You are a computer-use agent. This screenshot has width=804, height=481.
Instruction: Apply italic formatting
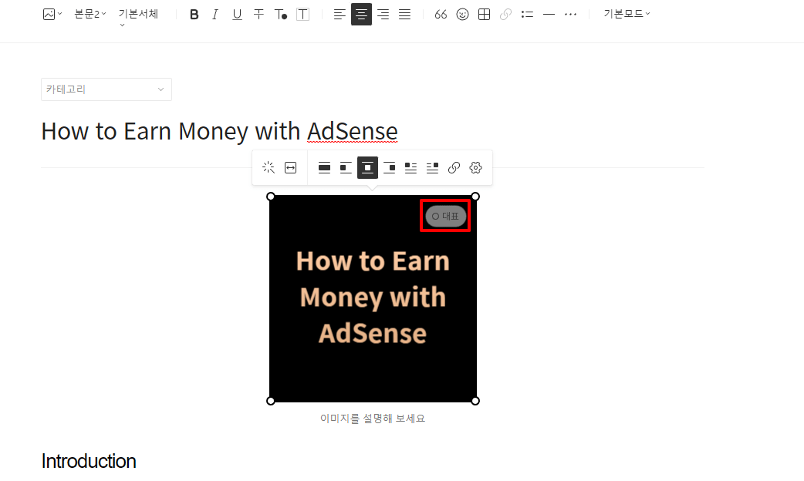[x=215, y=14]
